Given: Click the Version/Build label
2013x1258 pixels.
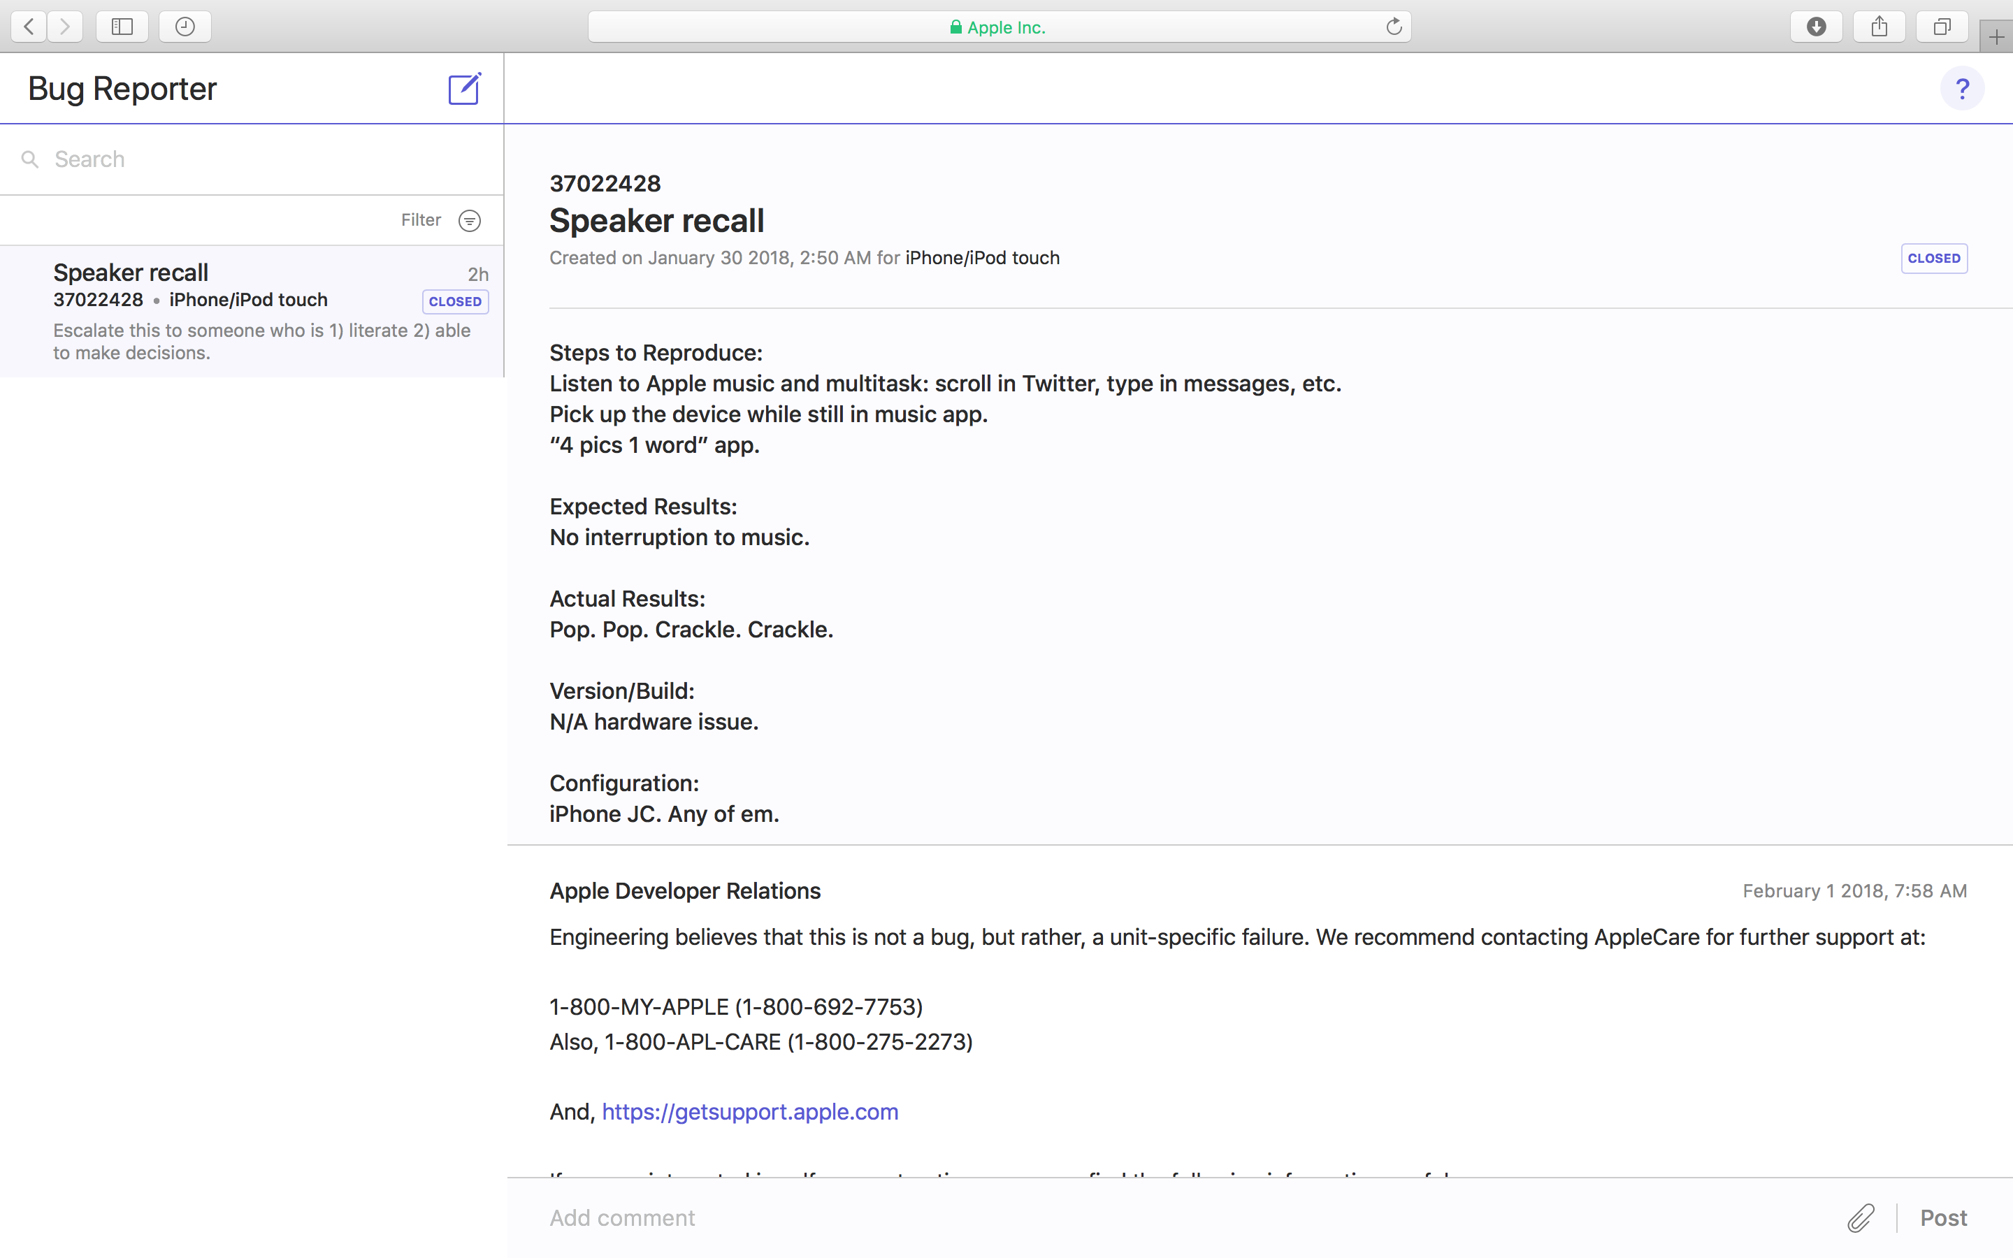Looking at the screenshot, I should [x=621, y=691].
